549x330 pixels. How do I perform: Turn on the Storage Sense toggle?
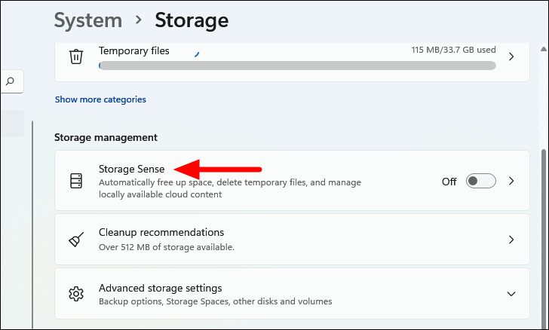click(480, 181)
